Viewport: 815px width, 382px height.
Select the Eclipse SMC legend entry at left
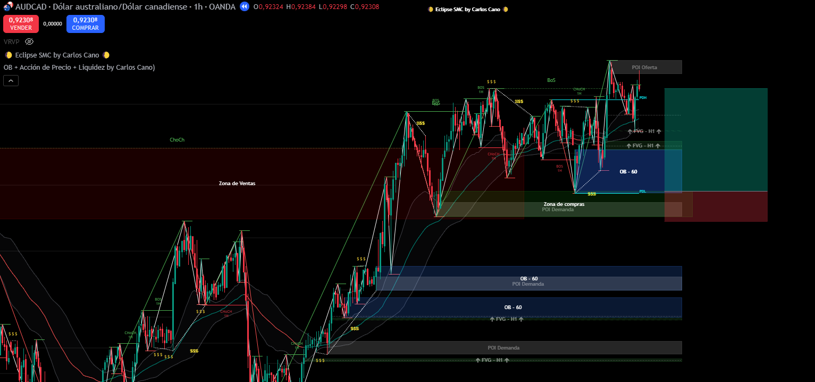click(x=57, y=55)
